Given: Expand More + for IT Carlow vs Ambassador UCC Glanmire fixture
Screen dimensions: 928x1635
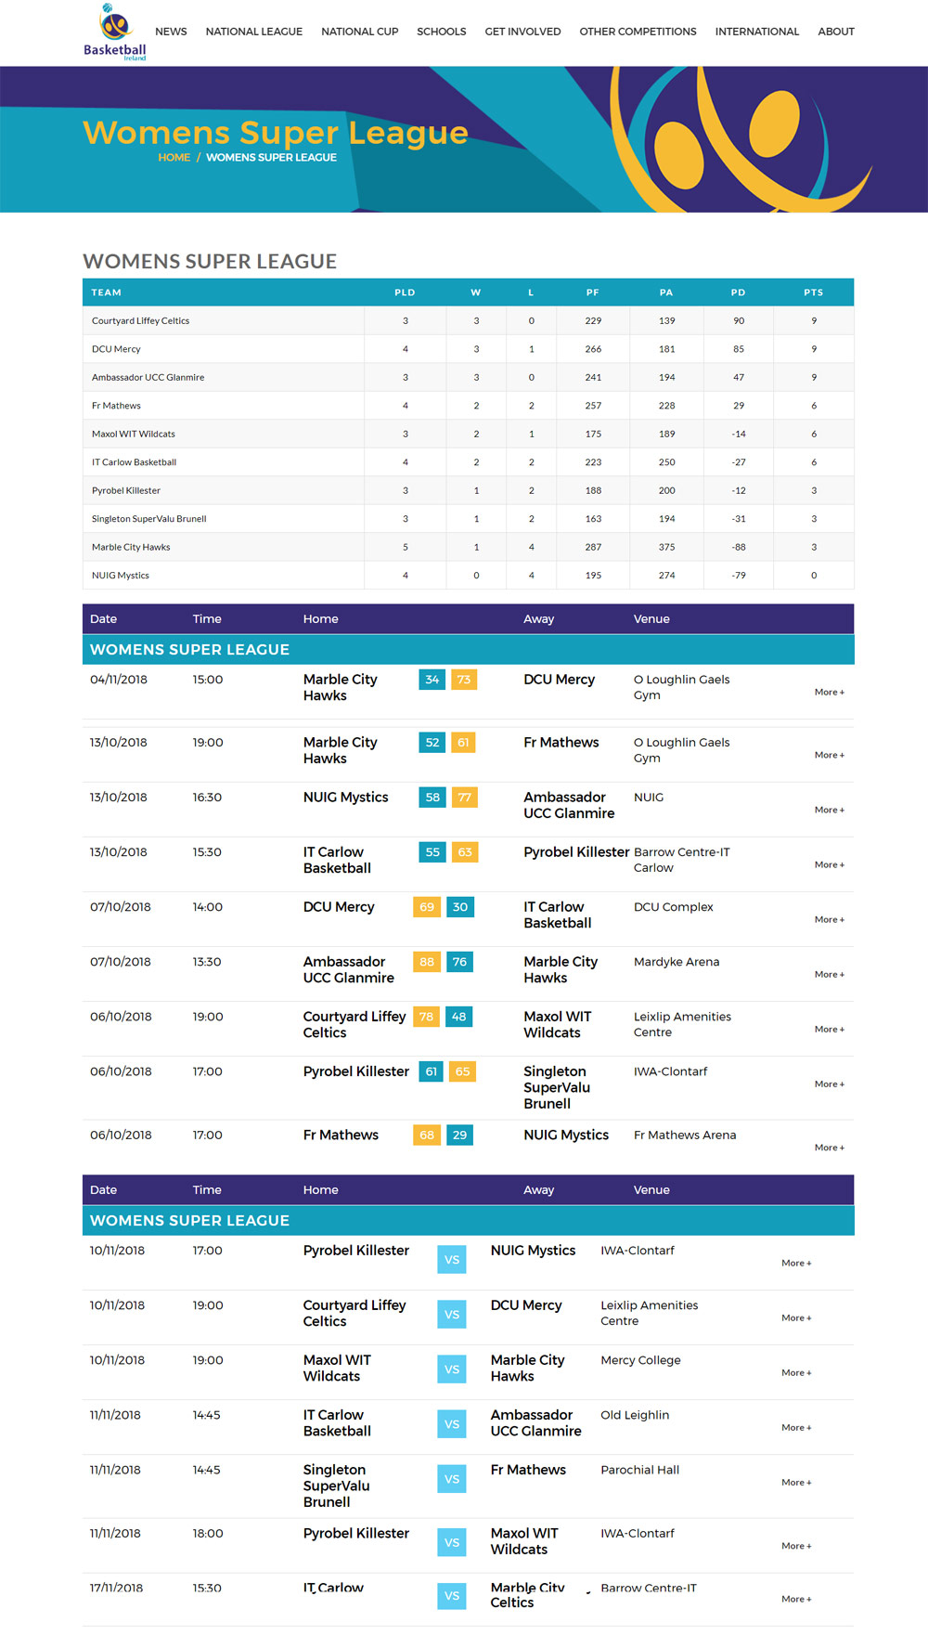Looking at the screenshot, I should point(796,1428).
